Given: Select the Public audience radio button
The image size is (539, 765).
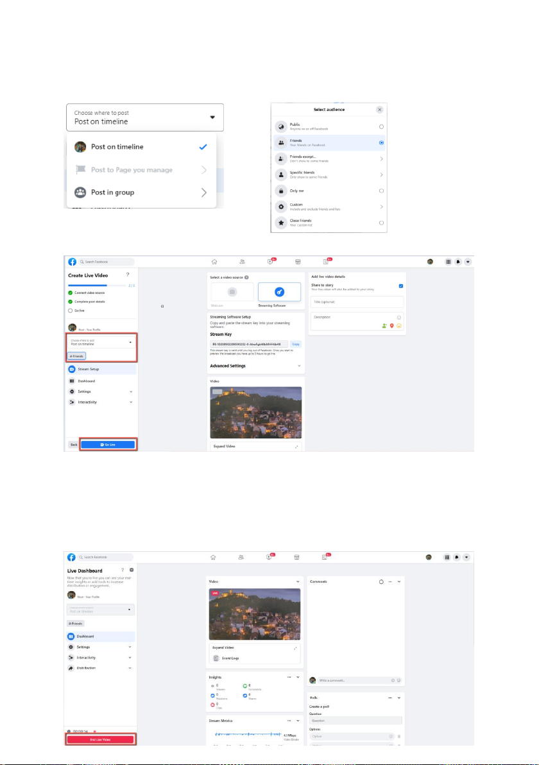Looking at the screenshot, I should 381,127.
